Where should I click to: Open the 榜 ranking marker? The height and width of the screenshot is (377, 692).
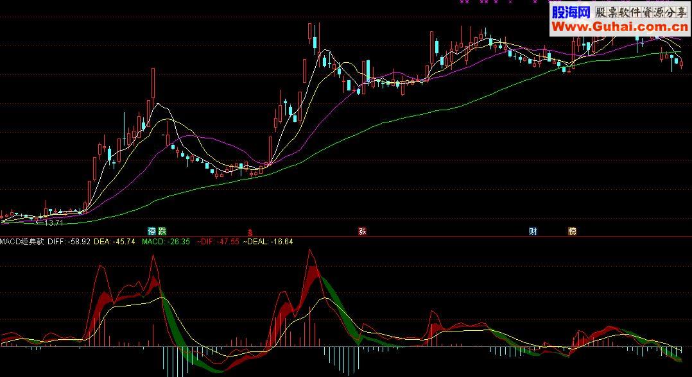[x=573, y=231]
